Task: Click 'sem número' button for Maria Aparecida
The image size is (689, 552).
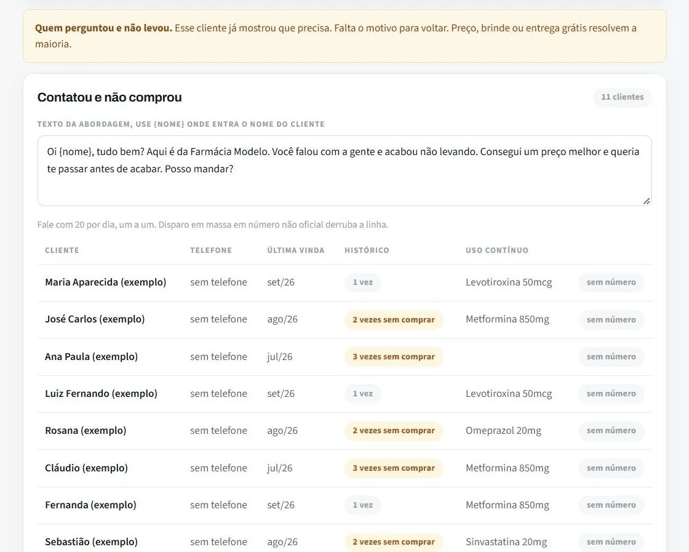Action: click(611, 282)
